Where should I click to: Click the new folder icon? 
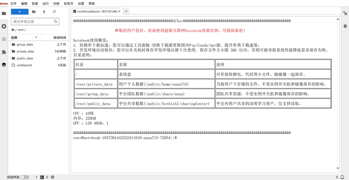34,12
